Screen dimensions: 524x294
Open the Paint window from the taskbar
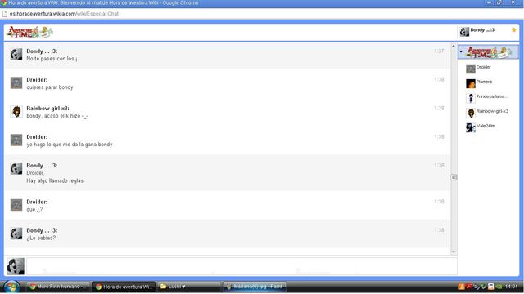tap(255, 287)
